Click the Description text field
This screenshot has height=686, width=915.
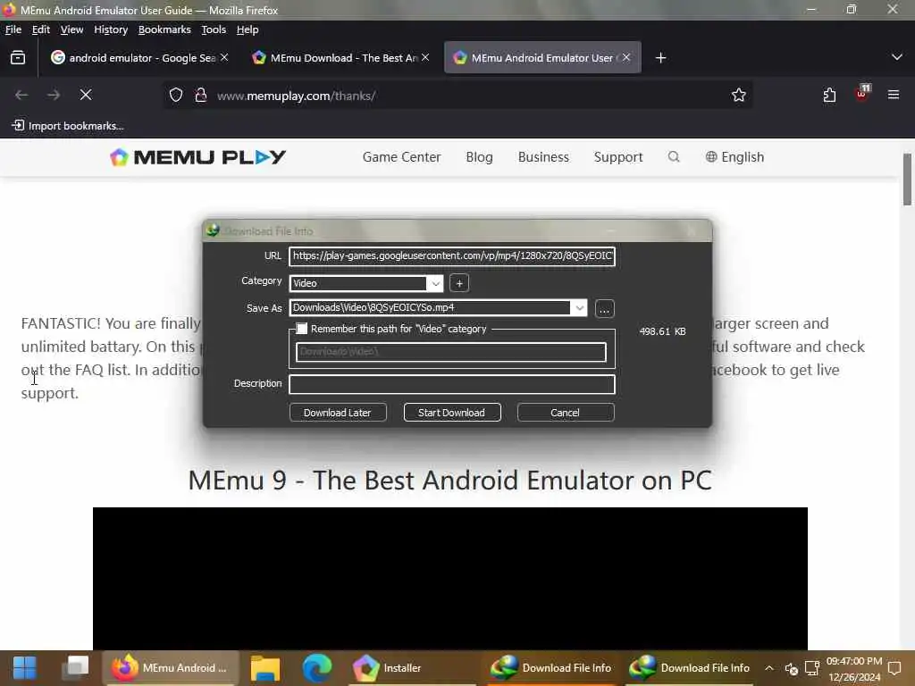pos(451,384)
